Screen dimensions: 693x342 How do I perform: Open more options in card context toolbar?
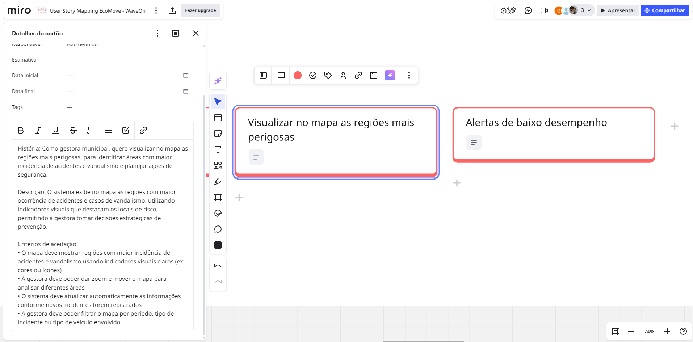pos(409,75)
